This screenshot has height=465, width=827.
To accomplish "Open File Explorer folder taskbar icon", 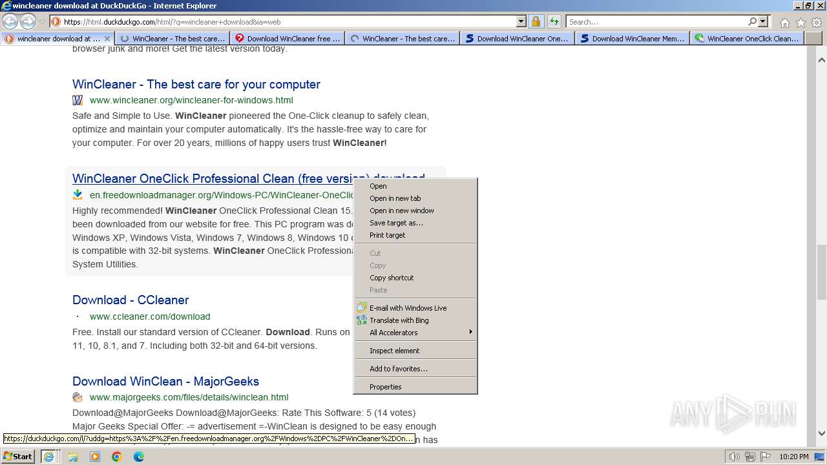I will click(x=73, y=457).
